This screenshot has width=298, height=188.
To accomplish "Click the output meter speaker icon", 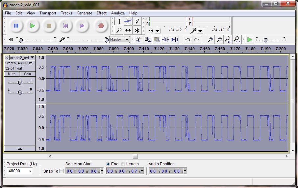I will 151,31.
